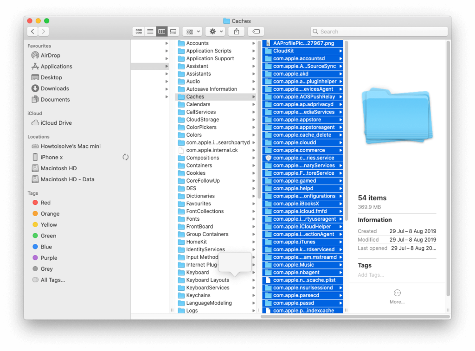
Task: Switch to column view
Action: tap(162, 31)
